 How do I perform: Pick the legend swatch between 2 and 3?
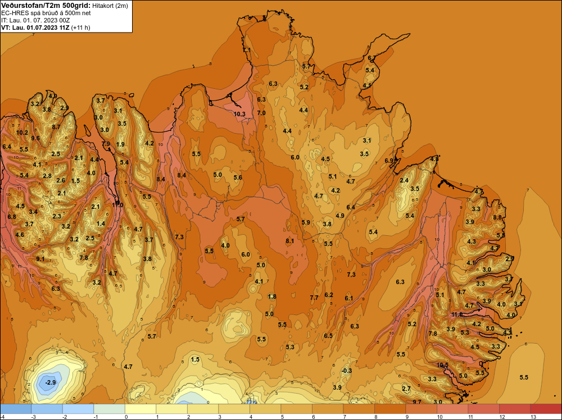(x=203, y=409)
